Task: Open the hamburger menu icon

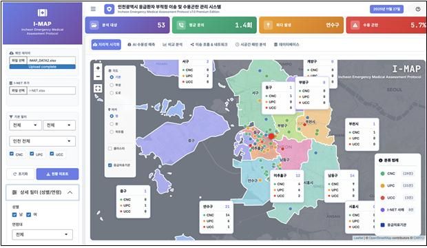Action: [93, 9]
